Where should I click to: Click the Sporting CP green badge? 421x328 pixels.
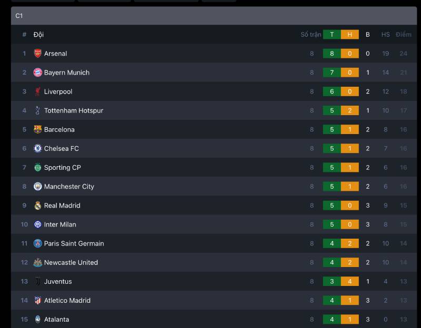tap(37, 167)
